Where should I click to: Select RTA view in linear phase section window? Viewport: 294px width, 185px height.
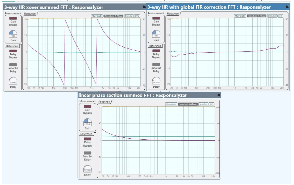(211, 104)
